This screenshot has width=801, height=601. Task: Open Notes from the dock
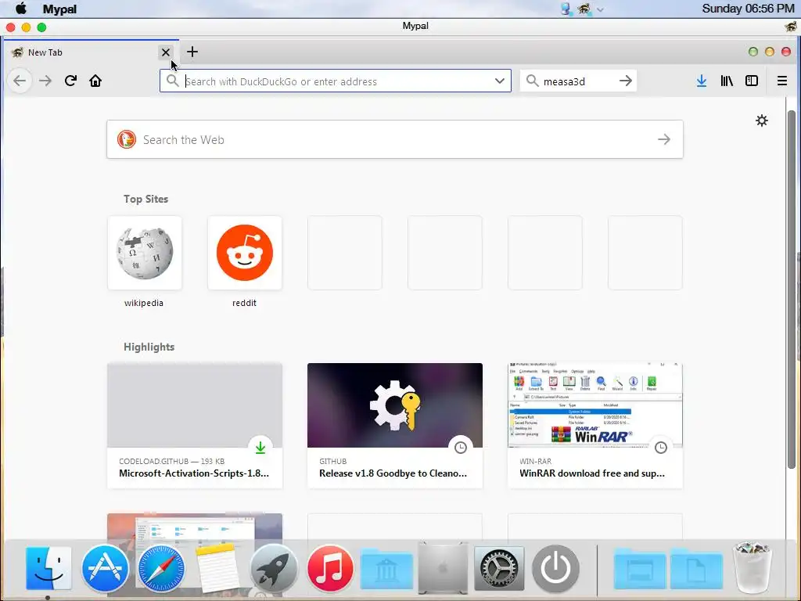coord(217,568)
